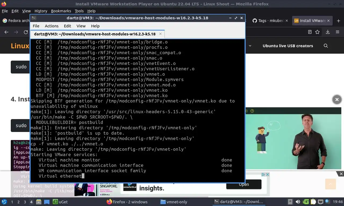Image resolution: width=344 pixels, height=206 pixels.
Task: Click Linux Shout site logo
Action: coord(20,46)
